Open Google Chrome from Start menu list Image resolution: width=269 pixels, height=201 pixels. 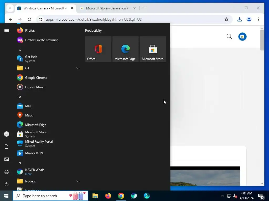48,77
